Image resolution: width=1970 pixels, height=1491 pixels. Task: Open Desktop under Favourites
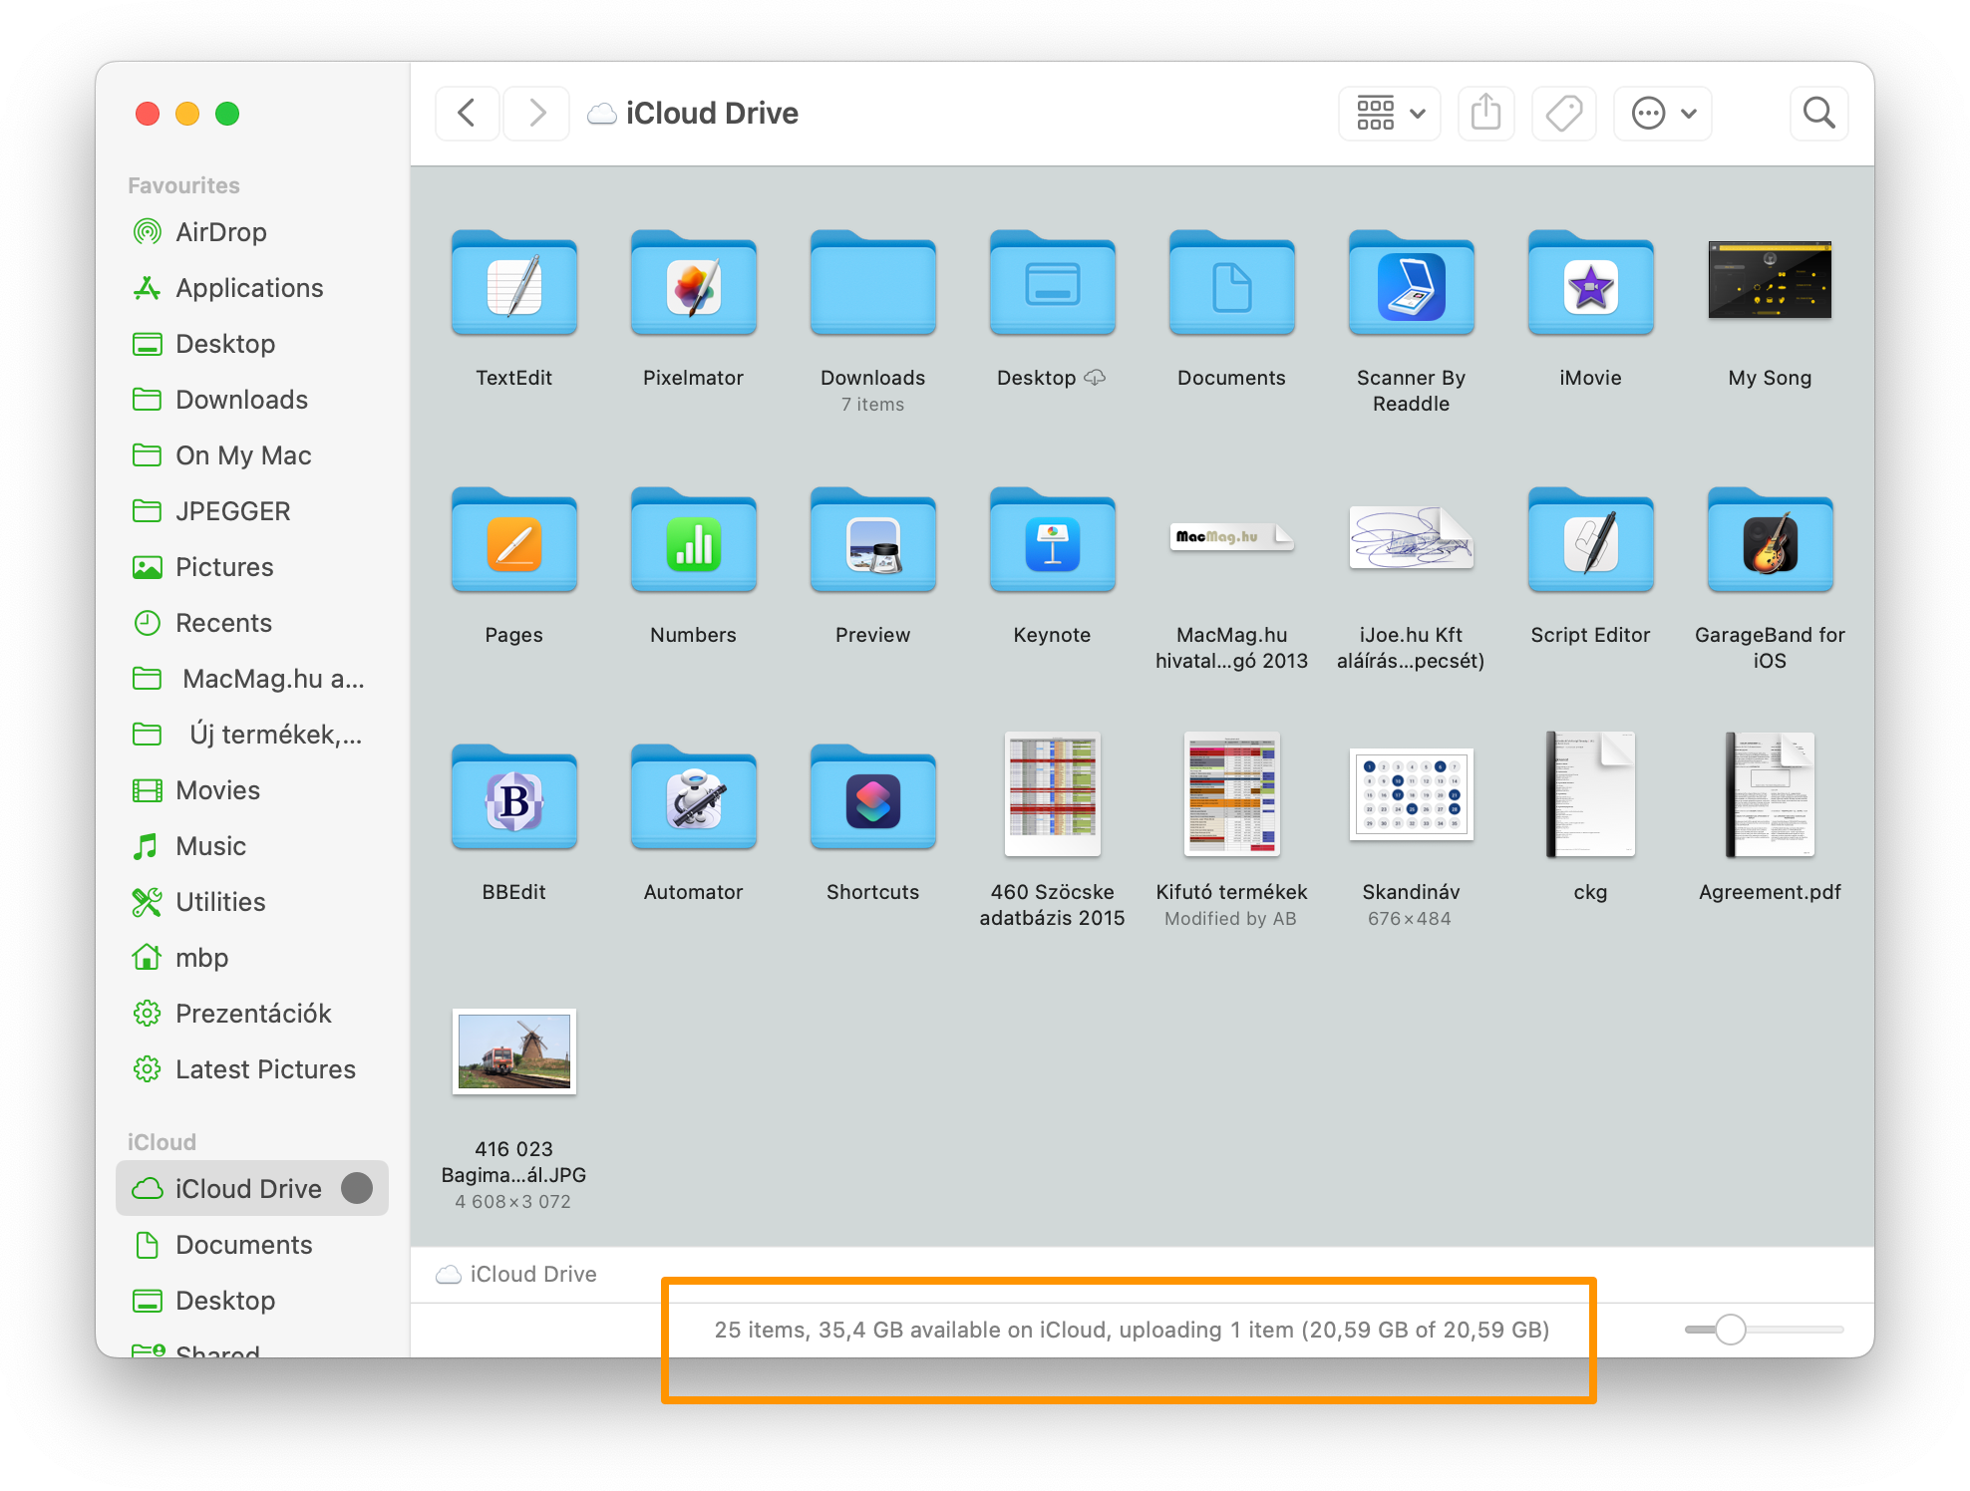click(251, 344)
